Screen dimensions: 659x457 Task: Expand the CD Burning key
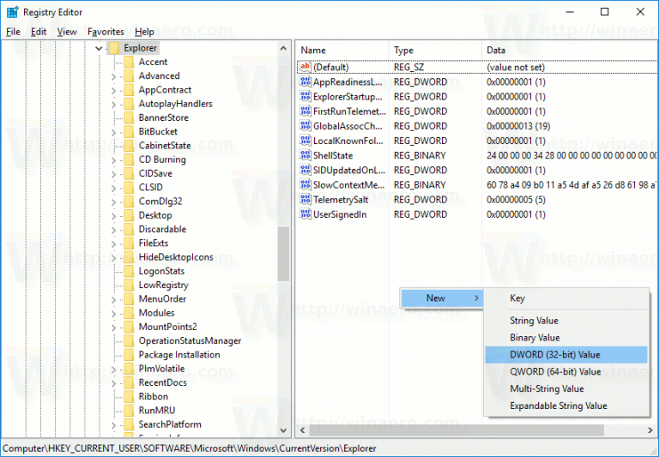point(113,160)
